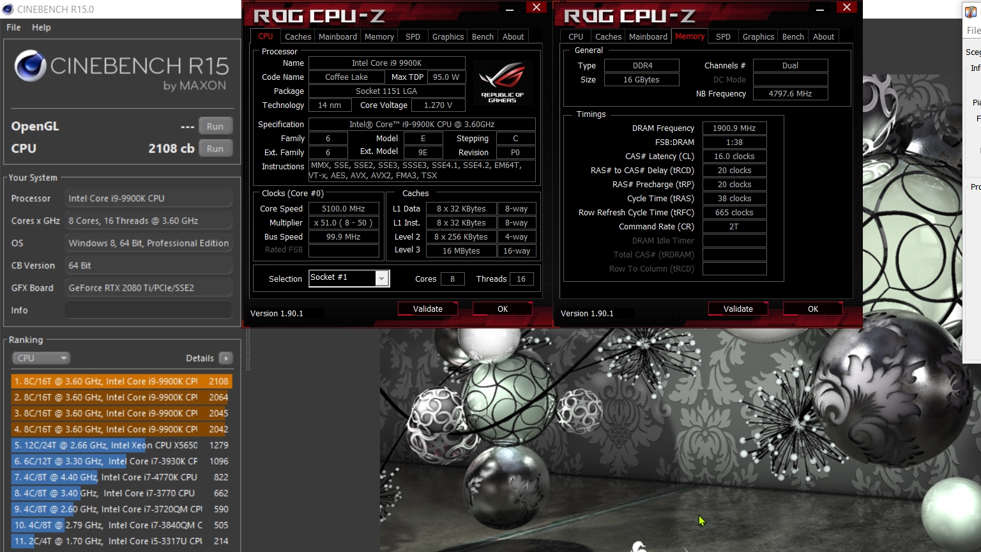The width and height of the screenshot is (981, 552).
Task: Open the File menu in Cinebench
Action: pyautogui.click(x=13, y=27)
